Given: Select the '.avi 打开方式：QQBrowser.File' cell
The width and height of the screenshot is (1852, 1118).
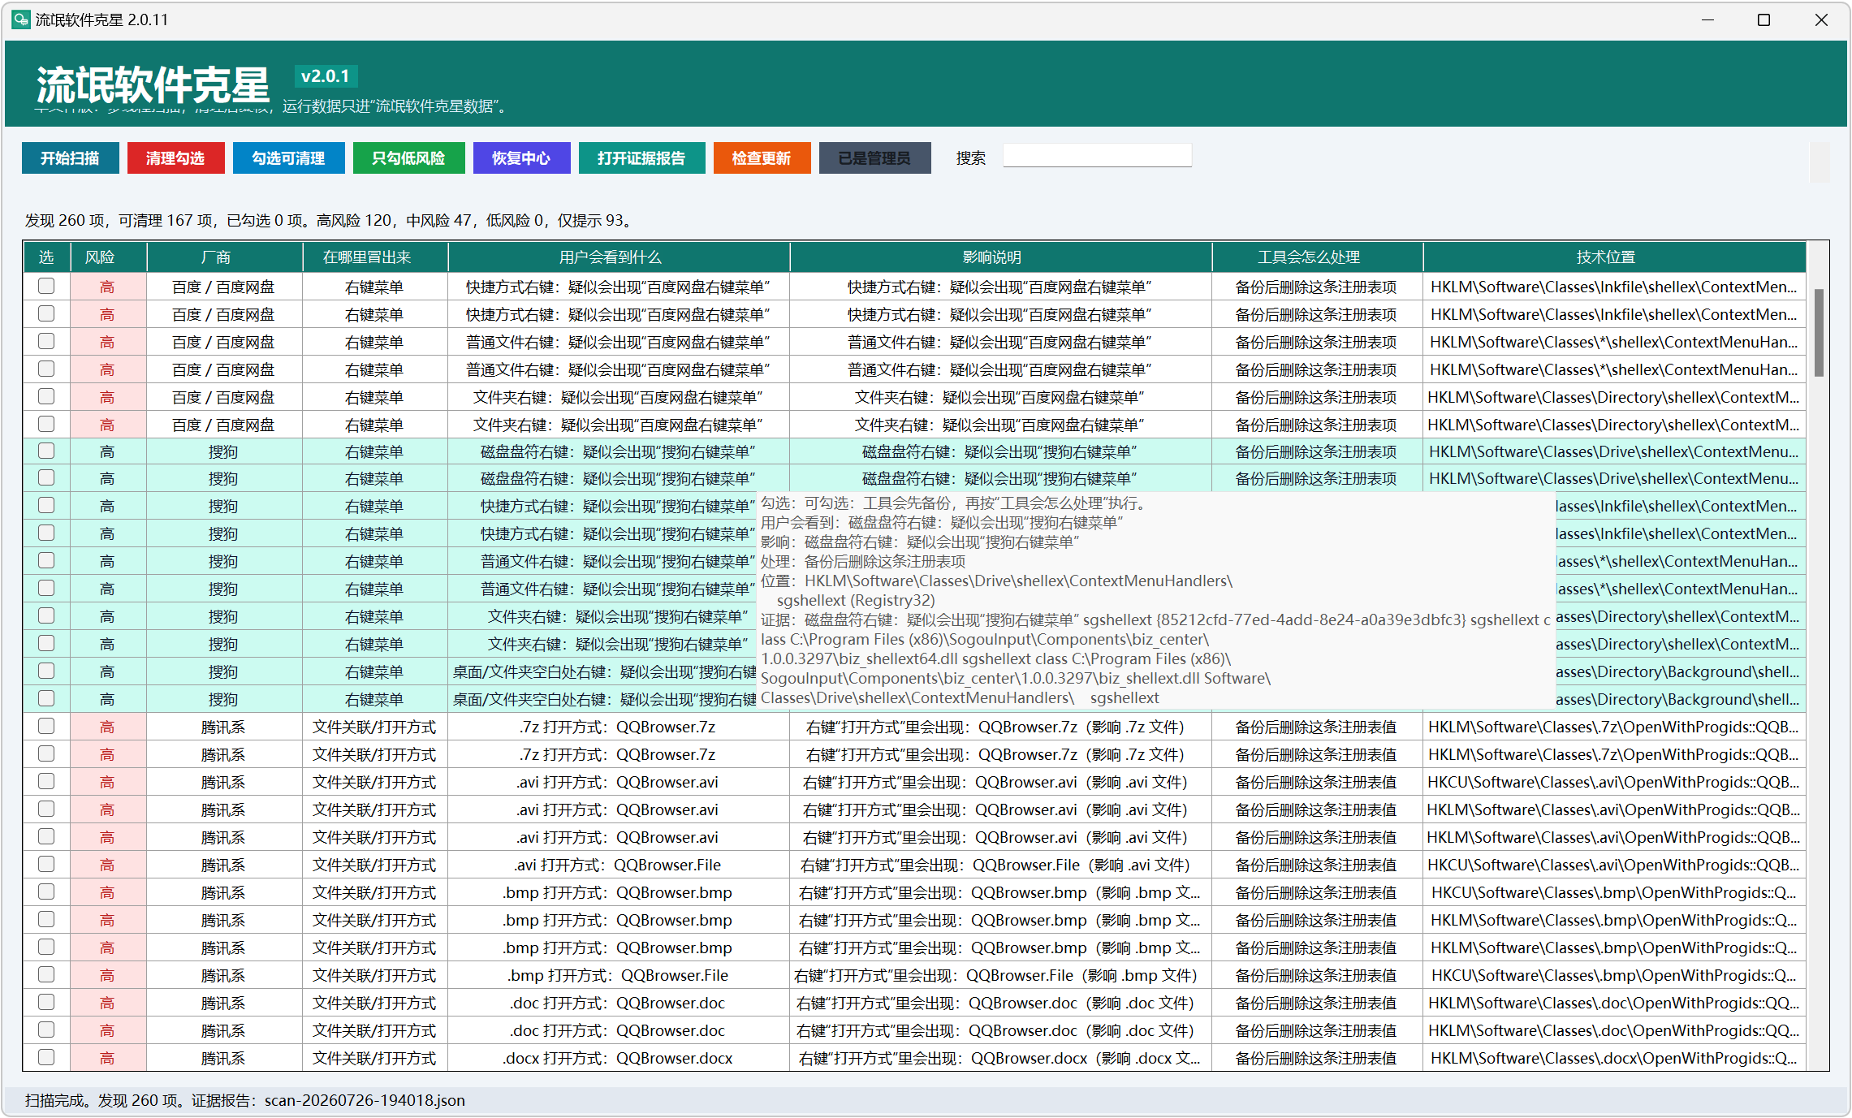Looking at the screenshot, I should 619,865.
